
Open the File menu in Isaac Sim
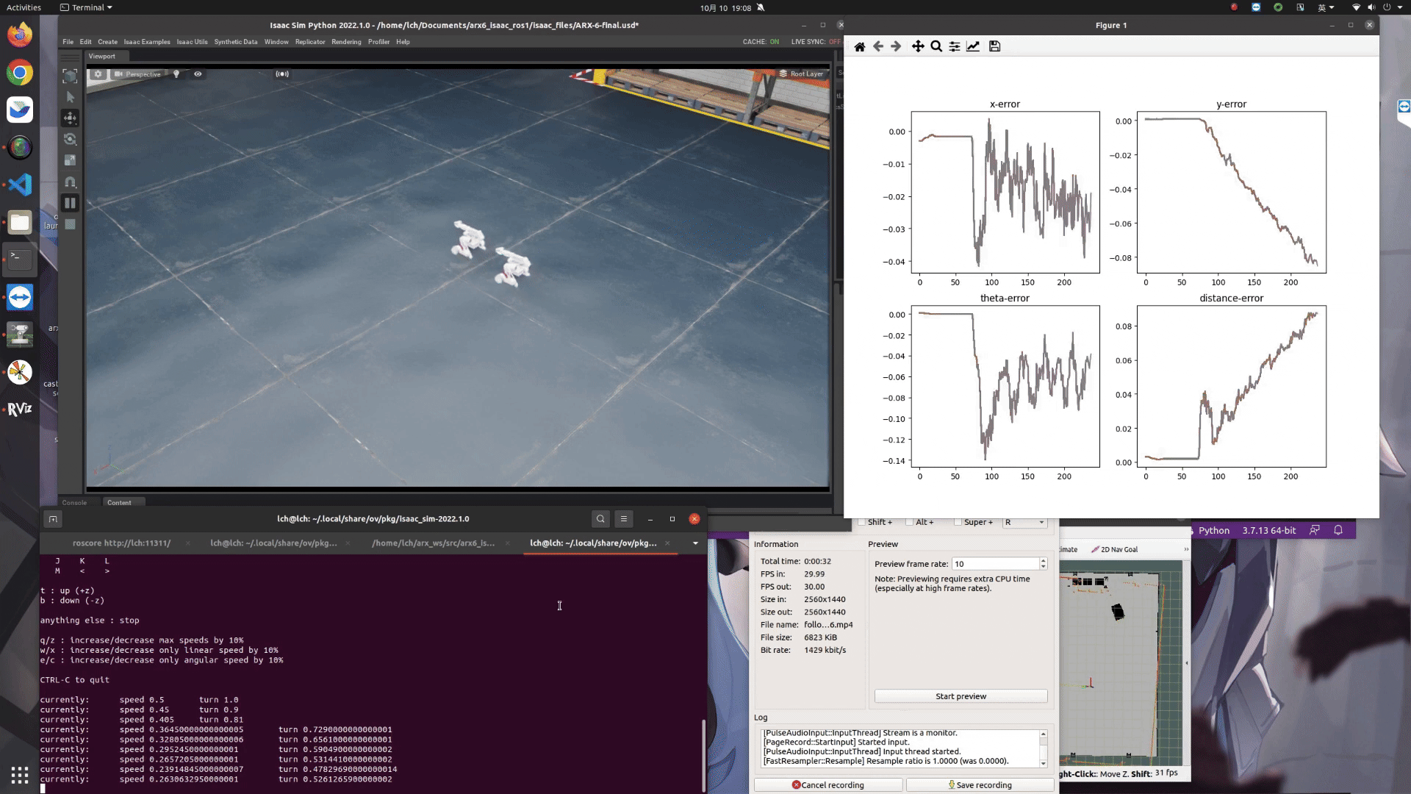coord(68,42)
